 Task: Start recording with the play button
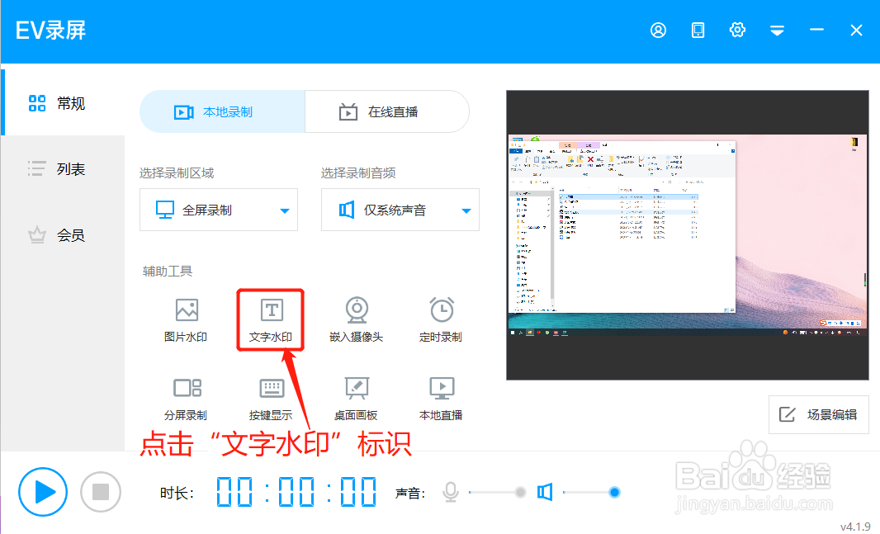point(43,492)
